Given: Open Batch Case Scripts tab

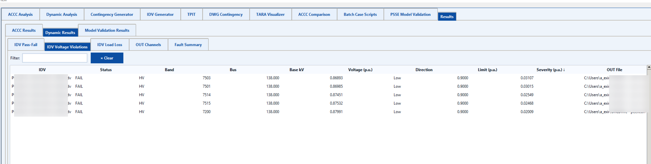Looking at the screenshot, I should [360, 14].
